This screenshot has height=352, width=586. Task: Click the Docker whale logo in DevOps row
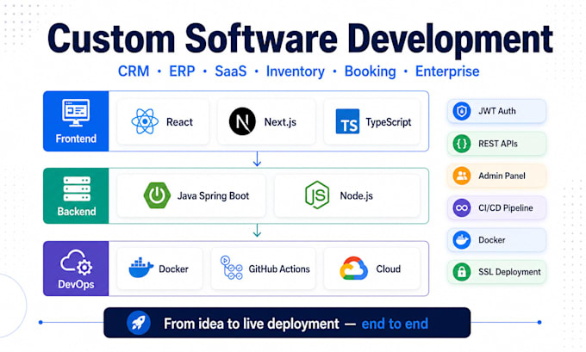click(x=140, y=268)
